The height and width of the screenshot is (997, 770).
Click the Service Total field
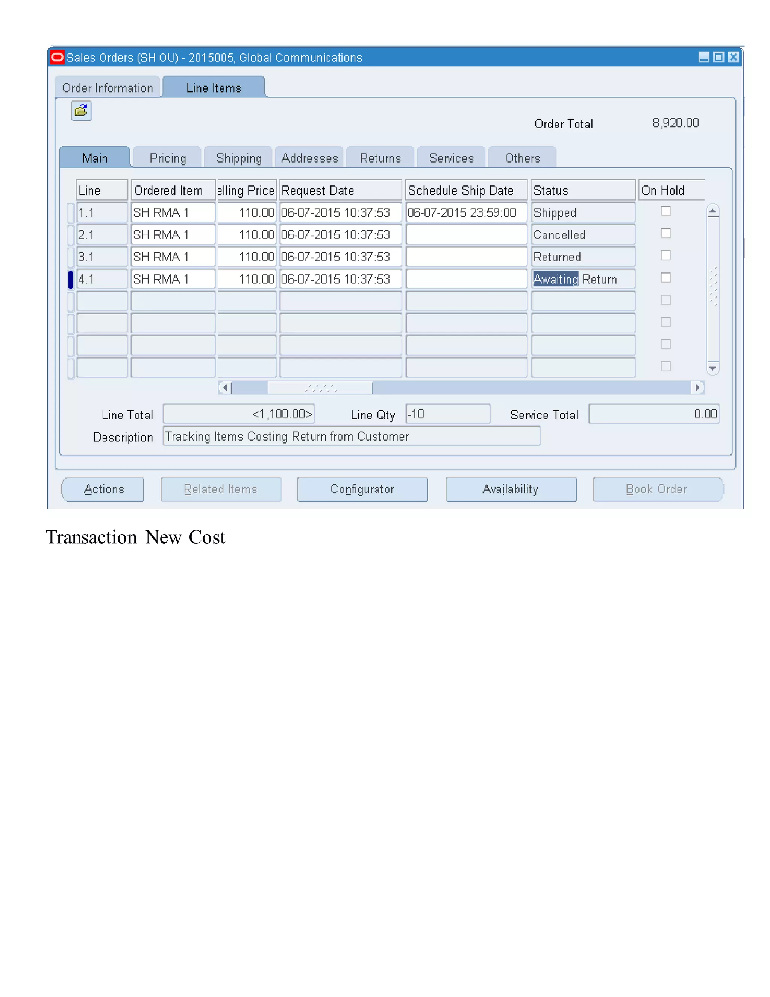point(654,413)
